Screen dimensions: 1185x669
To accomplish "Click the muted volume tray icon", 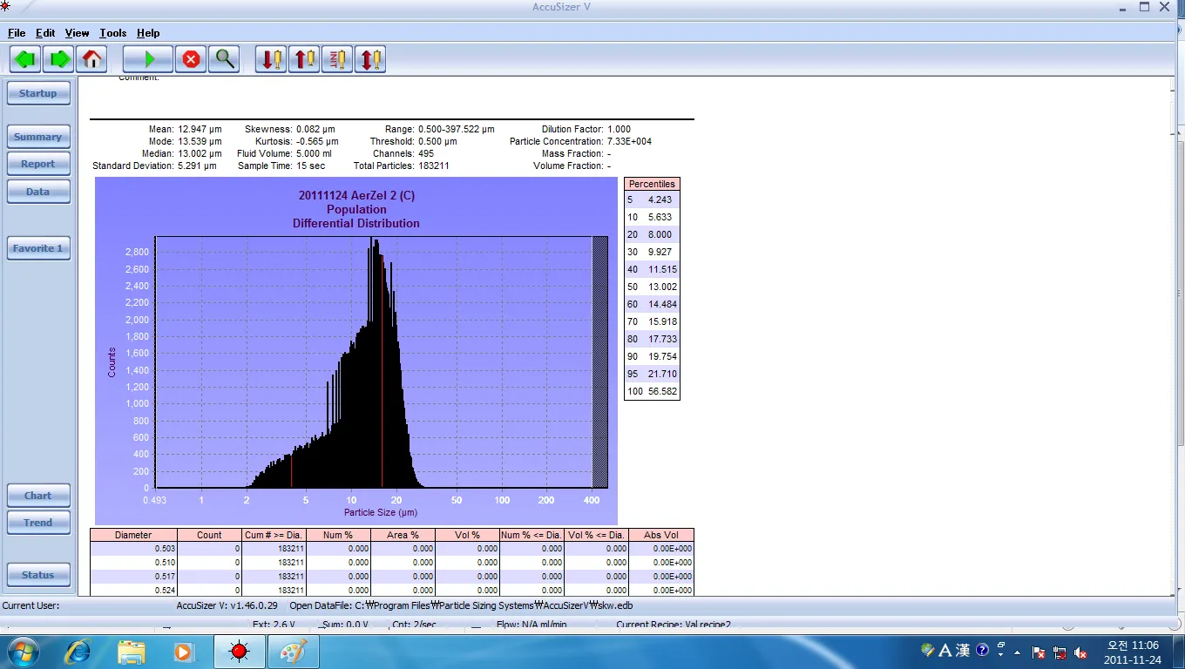I will [1081, 652].
